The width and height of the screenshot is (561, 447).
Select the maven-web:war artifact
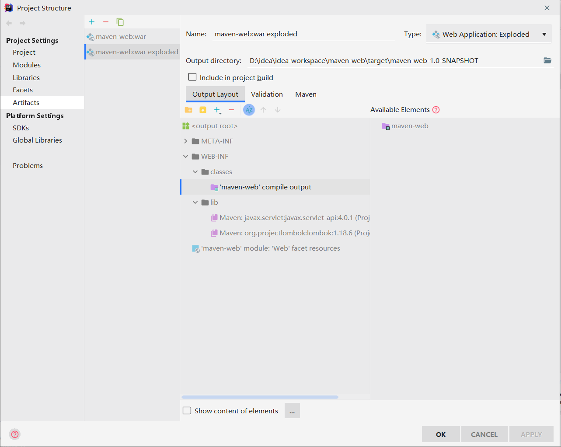[x=132, y=37]
